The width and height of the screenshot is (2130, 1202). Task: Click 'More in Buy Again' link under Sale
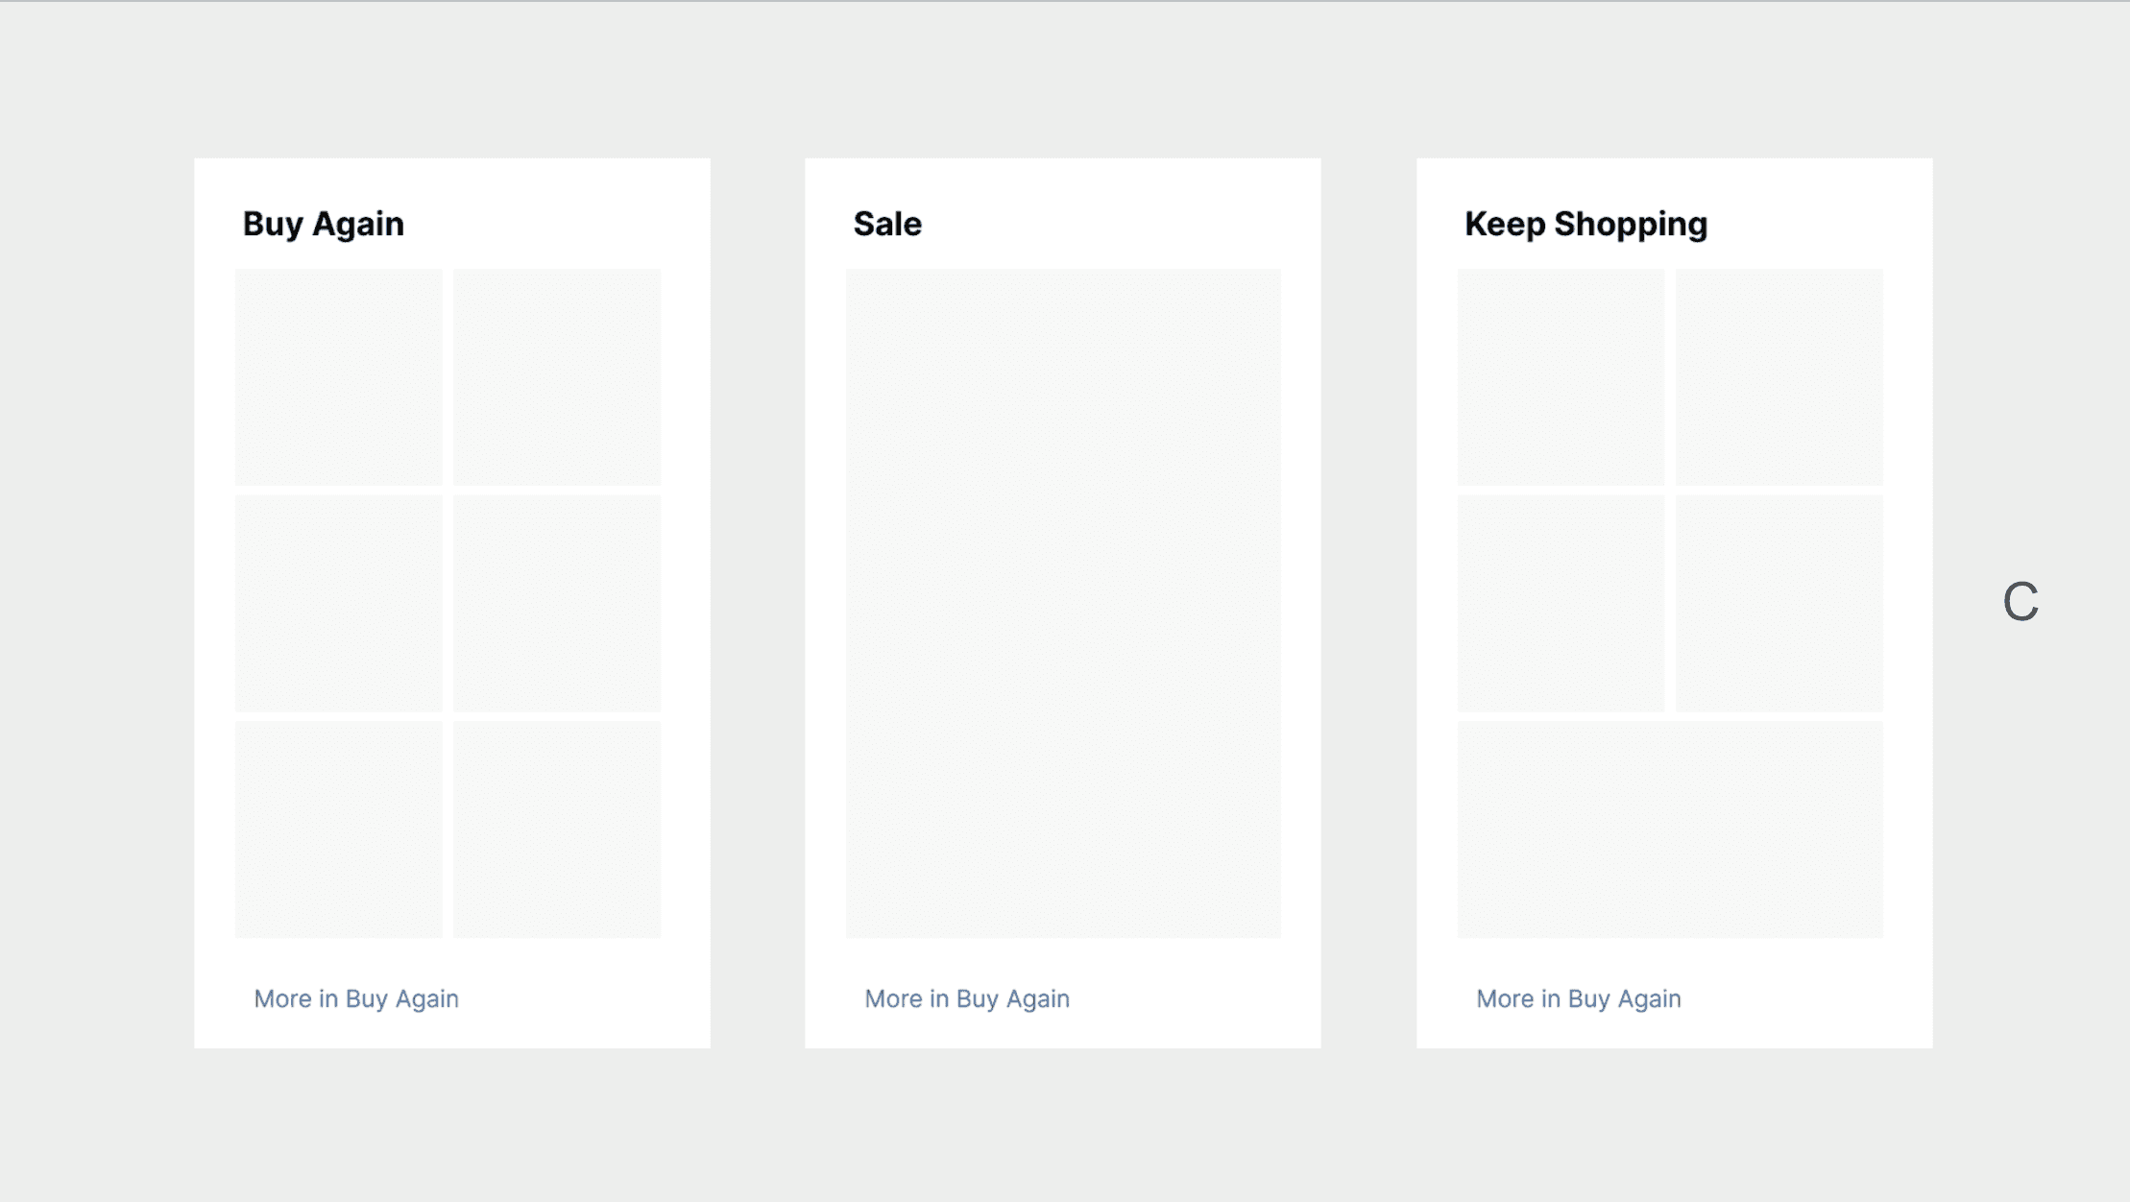coord(967,998)
